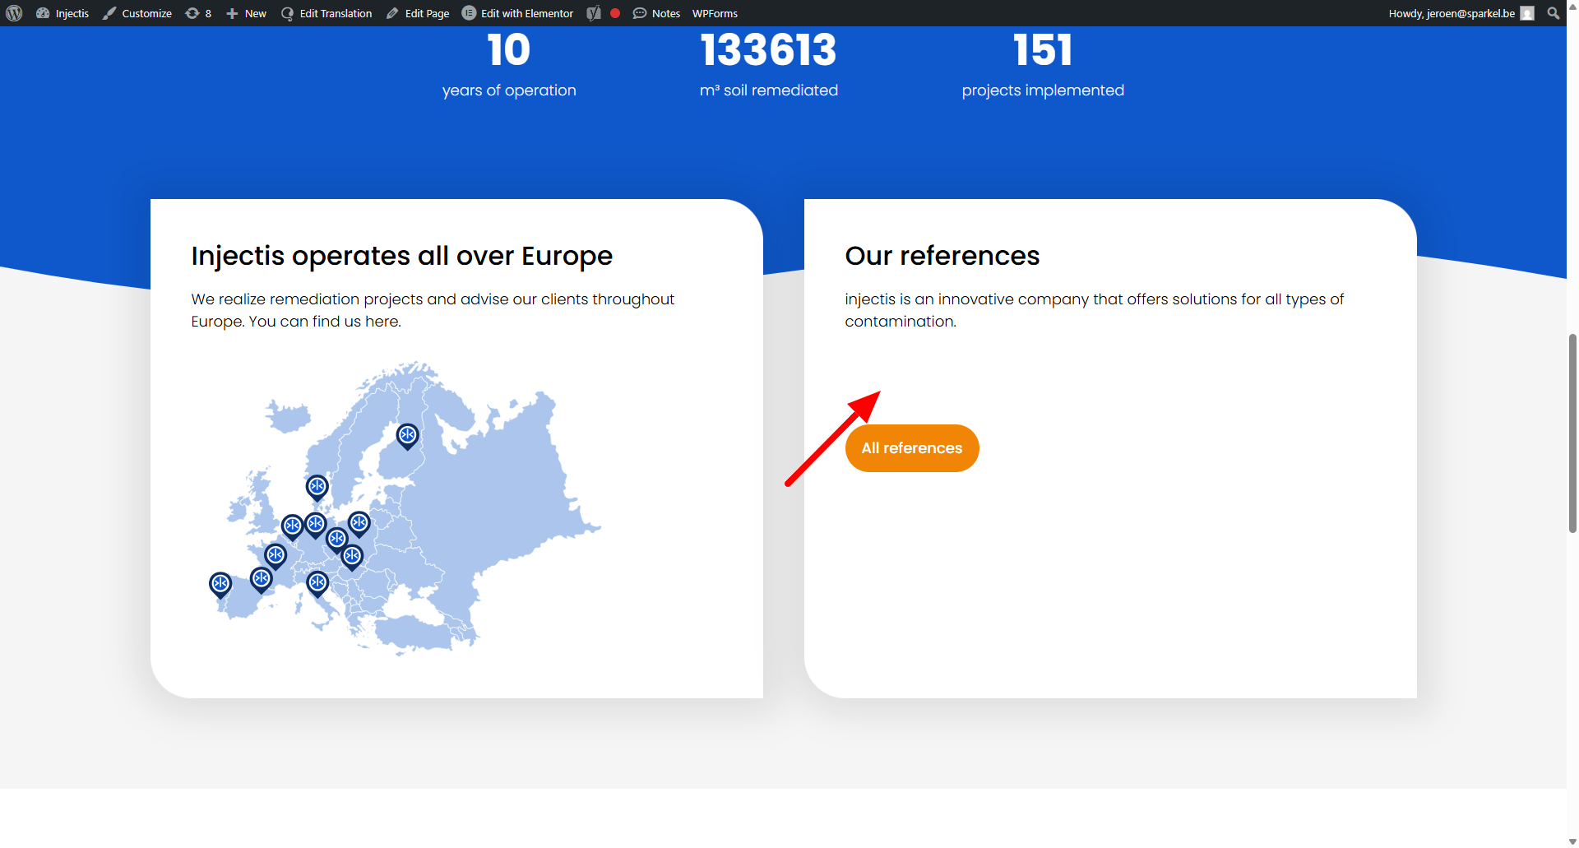Click the Europe map image
This screenshot has height=848, width=1579.
tap(405, 507)
